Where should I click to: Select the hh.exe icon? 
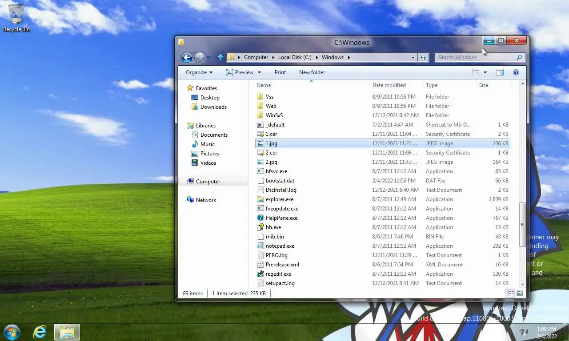(260, 227)
